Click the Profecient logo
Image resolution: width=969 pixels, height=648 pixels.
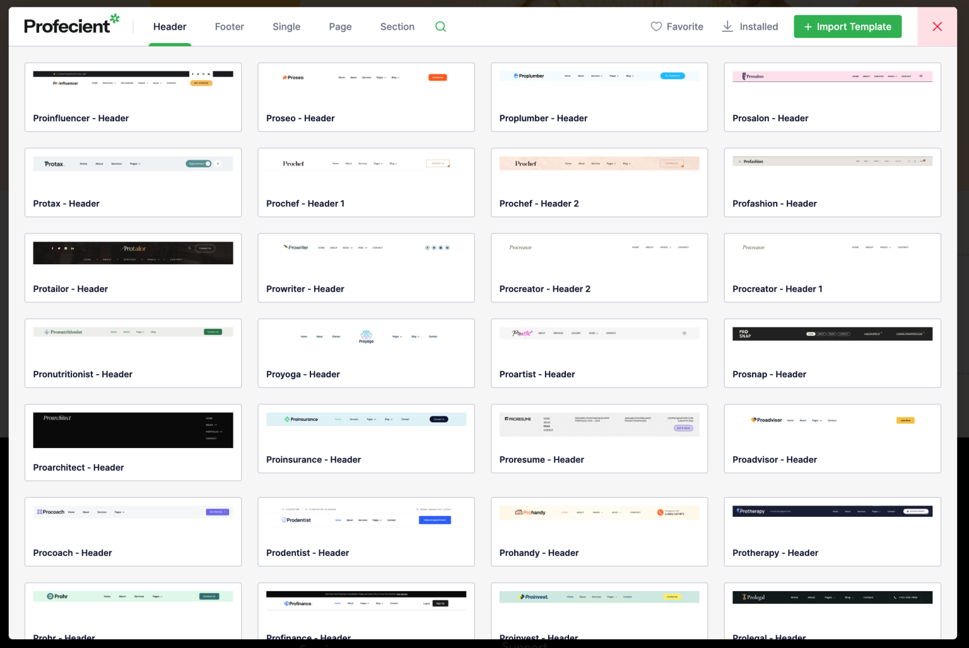[x=71, y=24]
